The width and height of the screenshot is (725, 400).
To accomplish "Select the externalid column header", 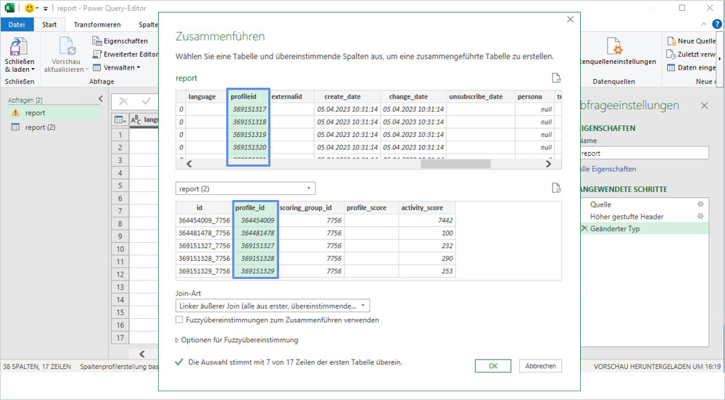I will [x=291, y=96].
